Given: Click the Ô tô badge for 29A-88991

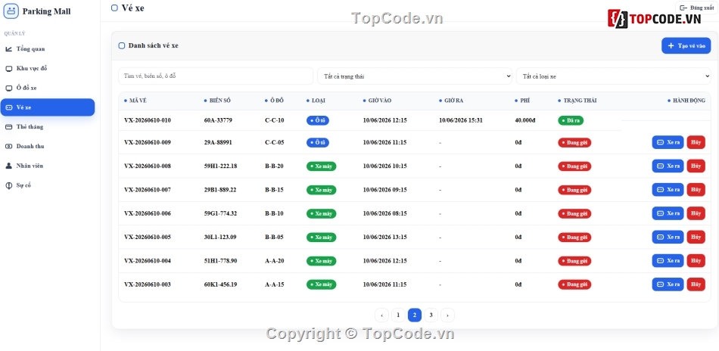Looking at the screenshot, I should pyautogui.click(x=318, y=142).
